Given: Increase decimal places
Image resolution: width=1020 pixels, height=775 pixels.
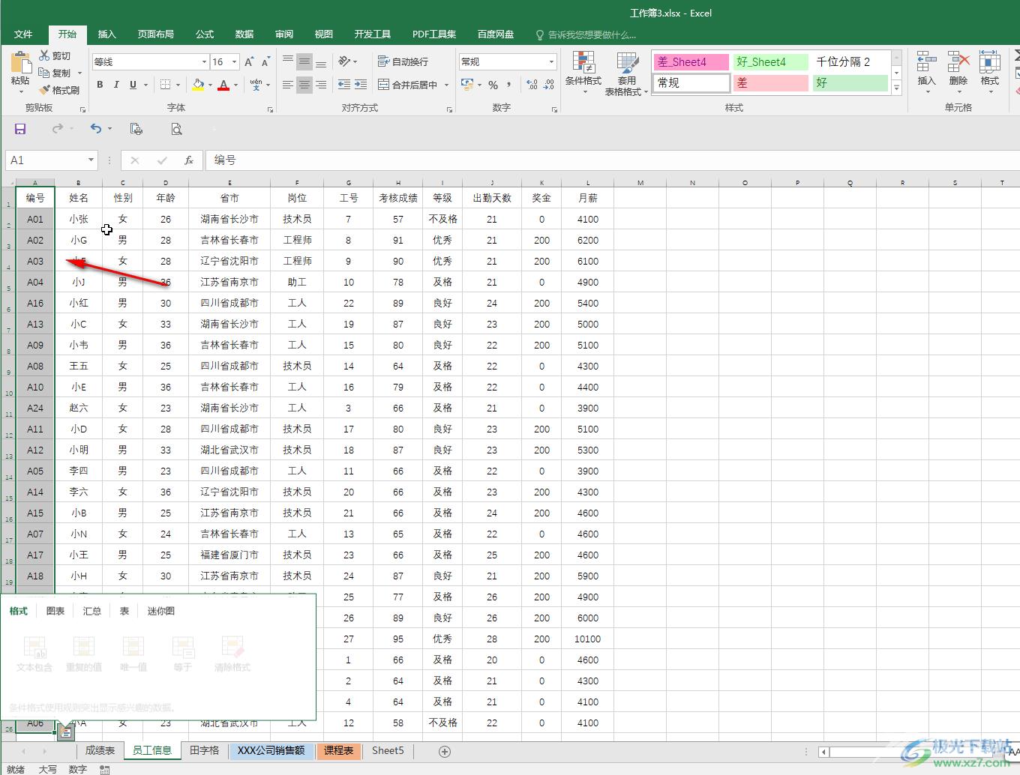Looking at the screenshot, I should point(532,85).
